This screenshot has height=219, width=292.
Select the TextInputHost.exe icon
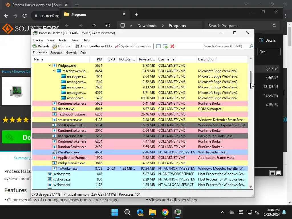pyautogui.click(x=54, y=114)
